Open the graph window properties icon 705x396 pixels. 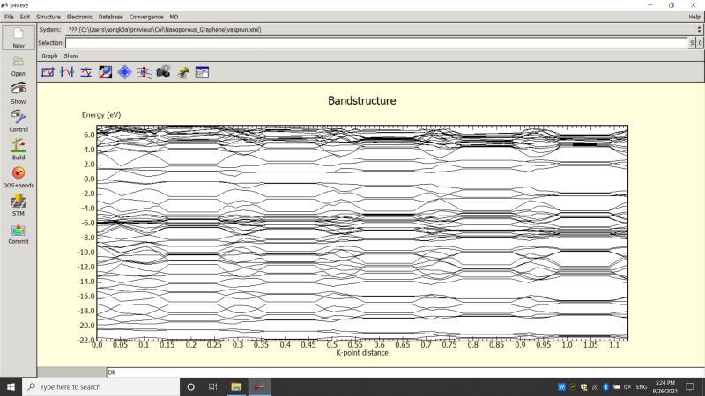(202, 72)
